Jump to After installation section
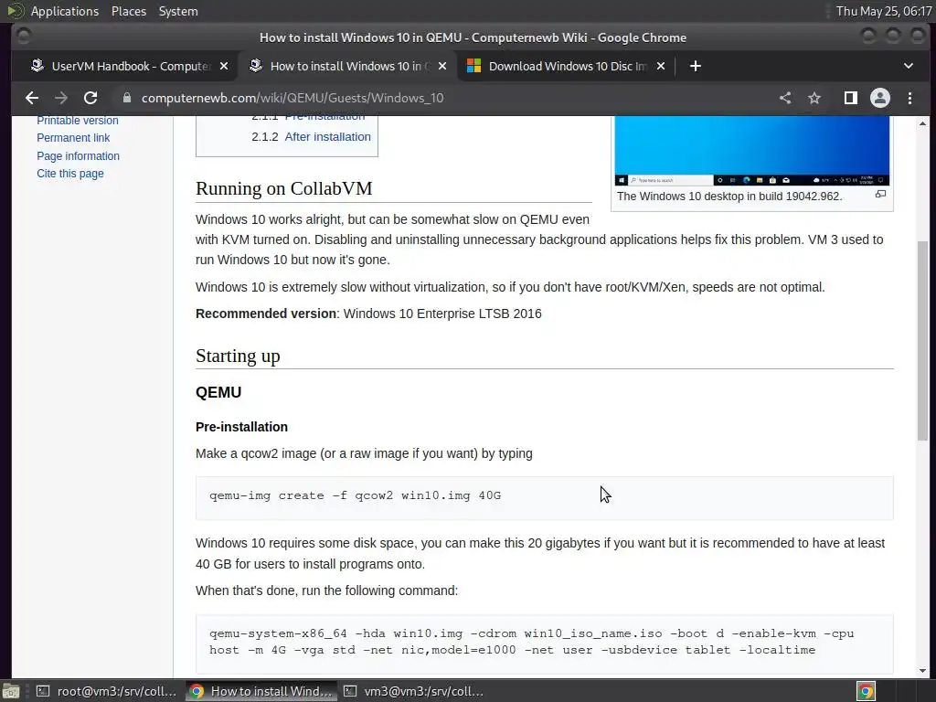This screenshot has height=702, width=936. (x=328, y=137)
